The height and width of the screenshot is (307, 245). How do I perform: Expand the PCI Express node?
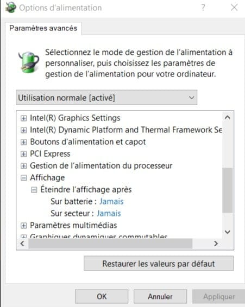(x=23, y=154)
